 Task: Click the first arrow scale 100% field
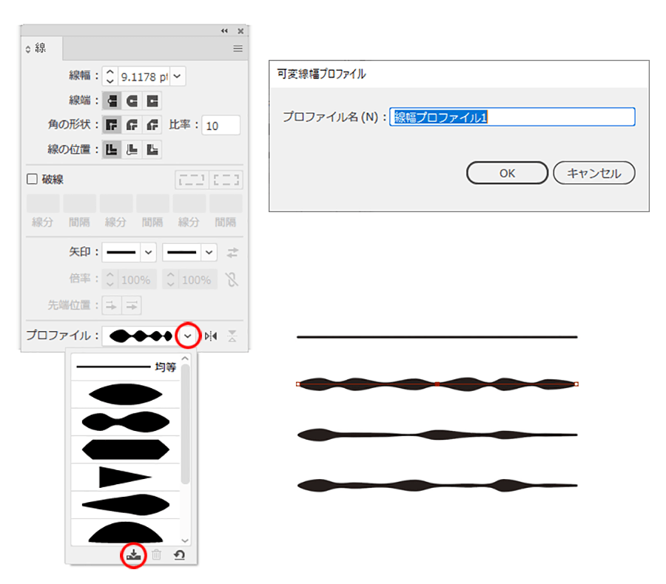tap(137, 279)
